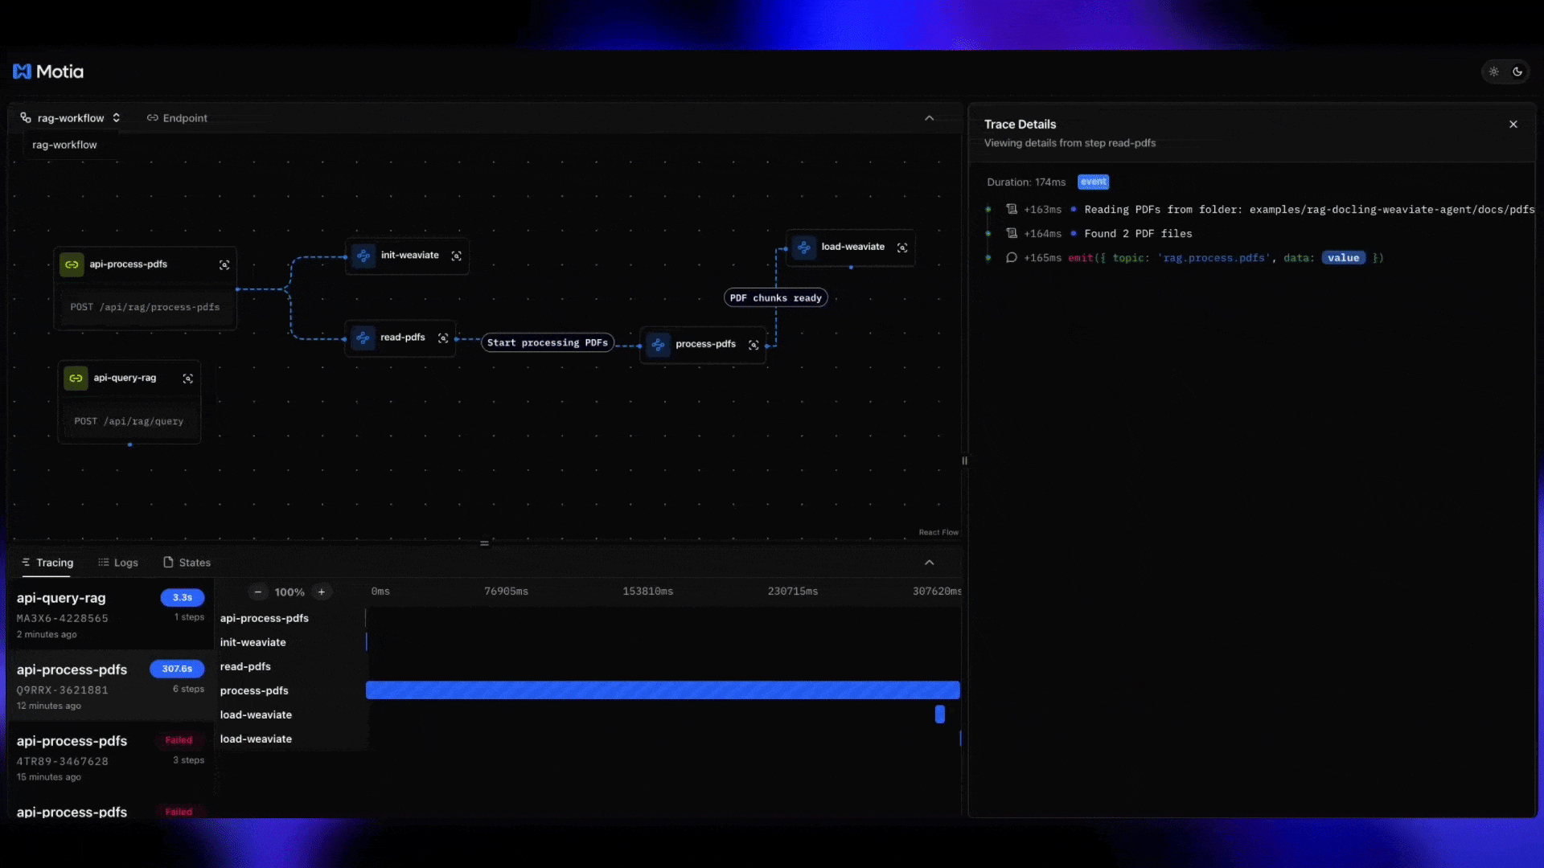This screenshot has width=1544, height=868.
Task: Collapse the flow canvas panel chevron
Action: pos(929,118)
